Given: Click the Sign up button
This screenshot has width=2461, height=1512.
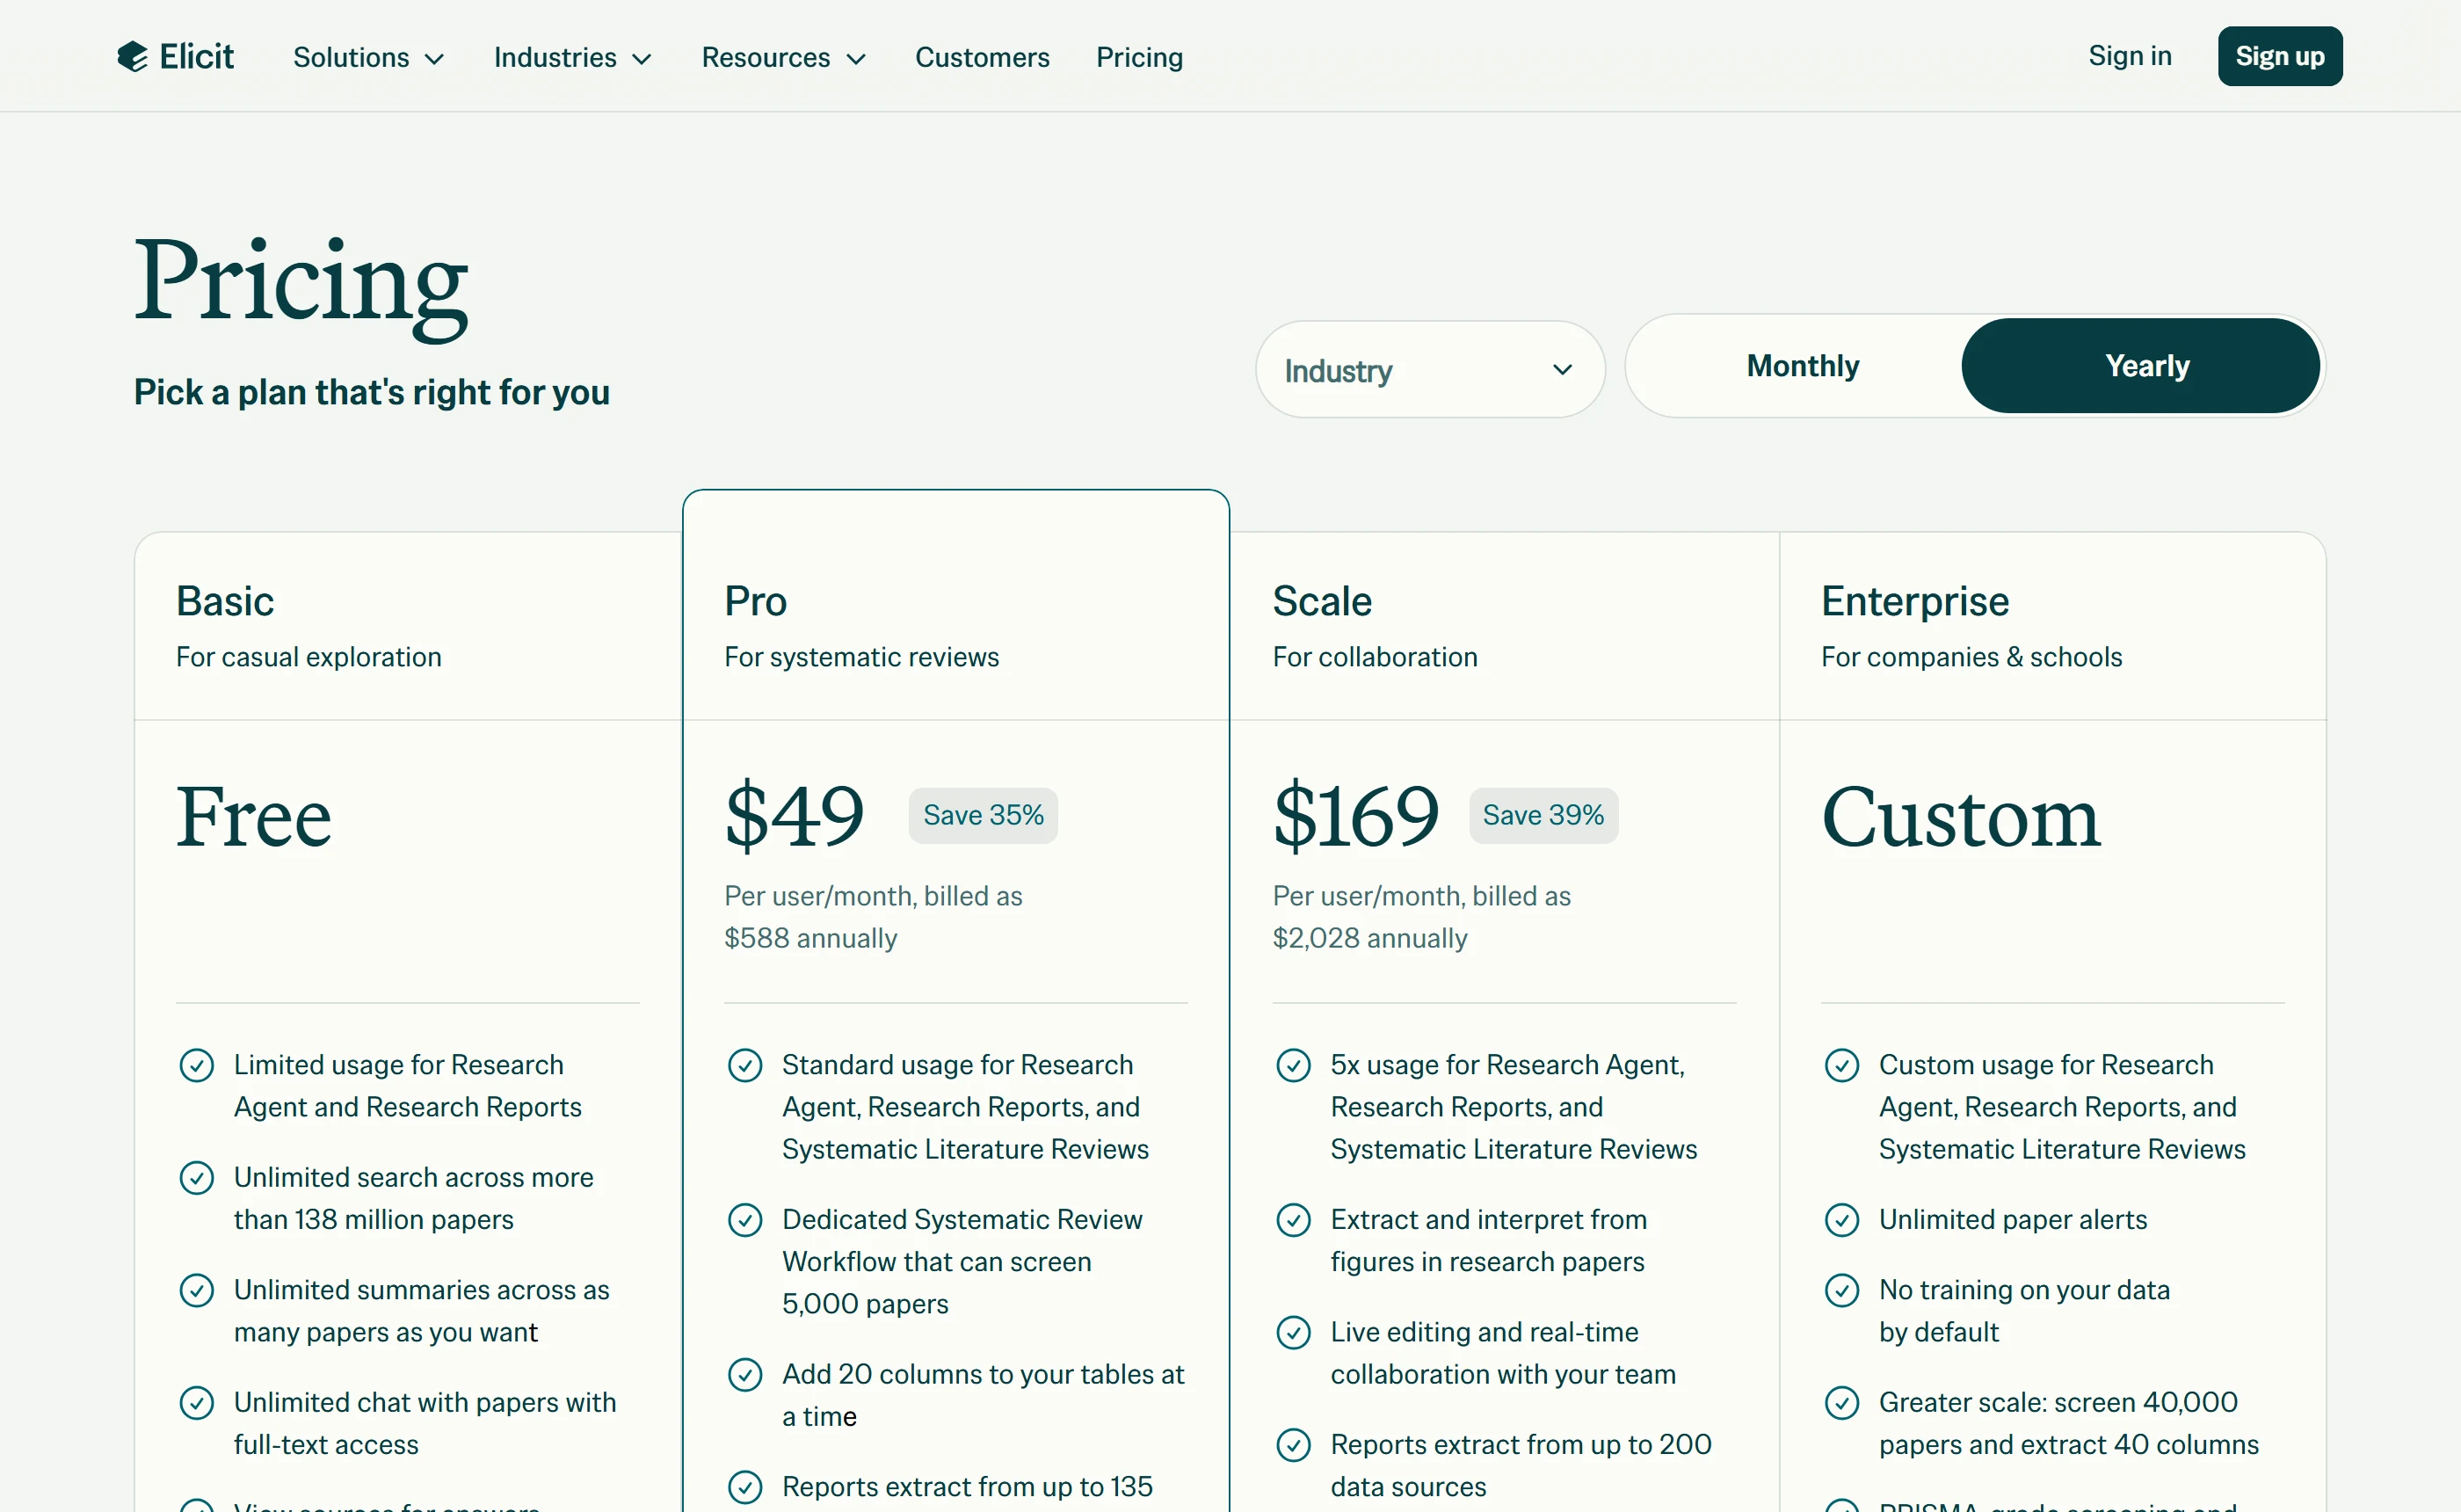Looking at the screenshot, I should [x=2280, y=56].
